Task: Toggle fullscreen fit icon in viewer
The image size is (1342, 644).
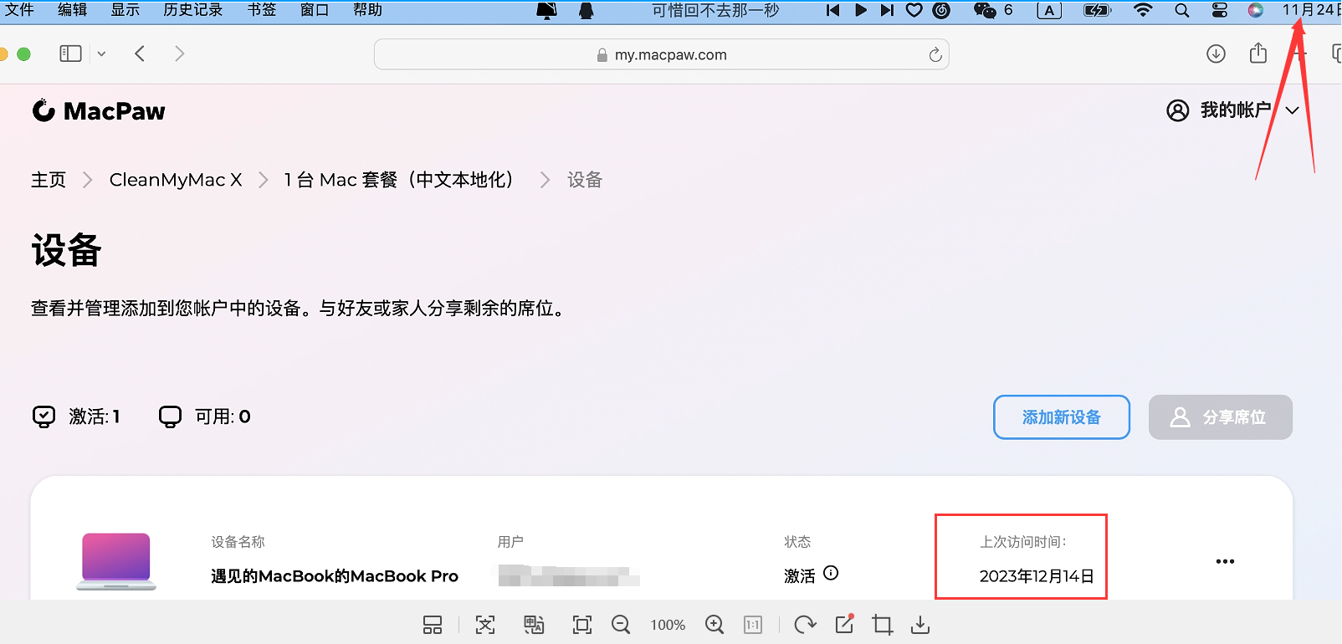Action: click(x=582, y=625)
